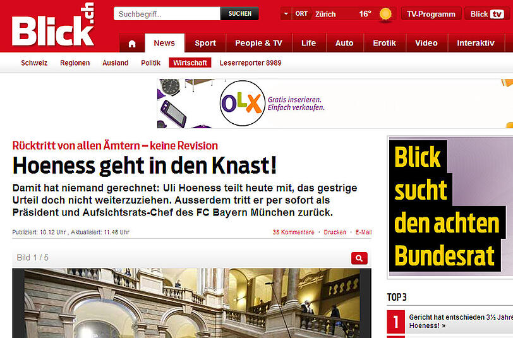Open the Interaktiv tab
513x338 pixels.
coord(476,43)
